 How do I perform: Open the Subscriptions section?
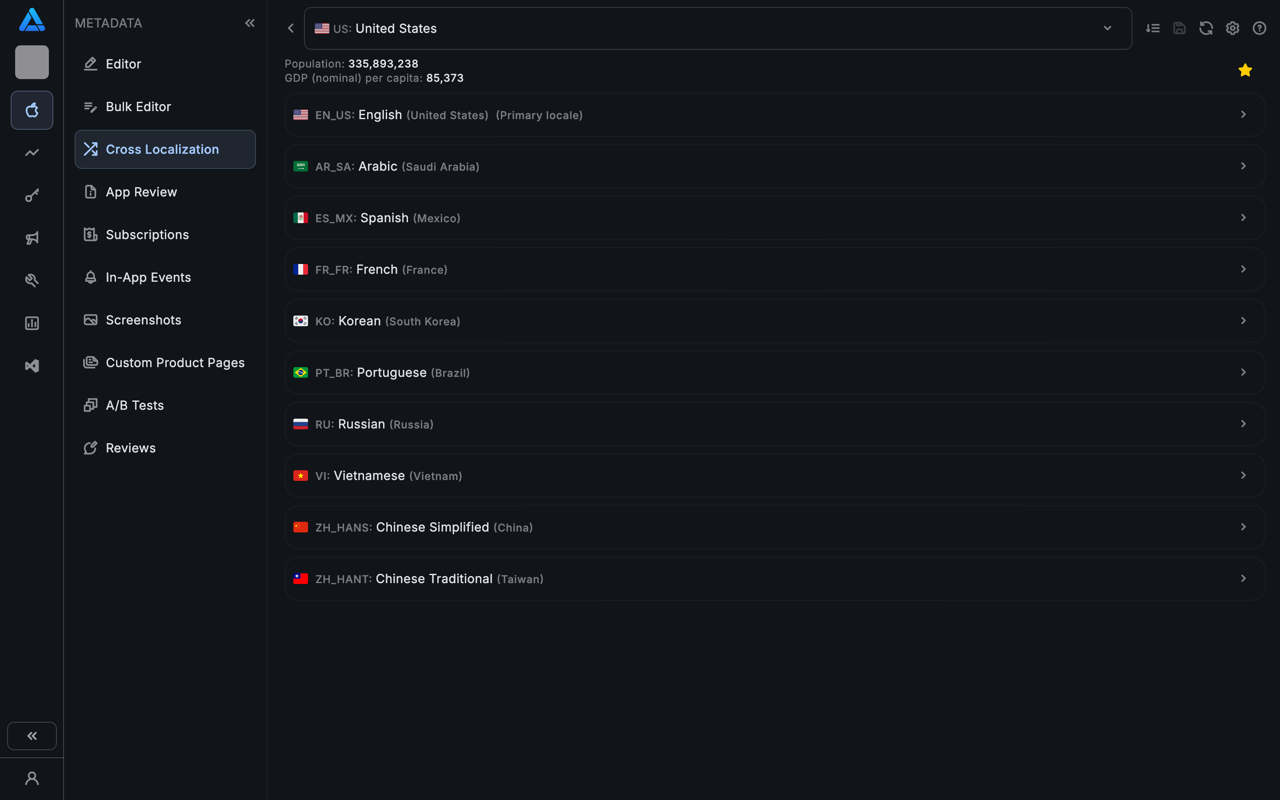pyautogui.click(x=147, y=235)
